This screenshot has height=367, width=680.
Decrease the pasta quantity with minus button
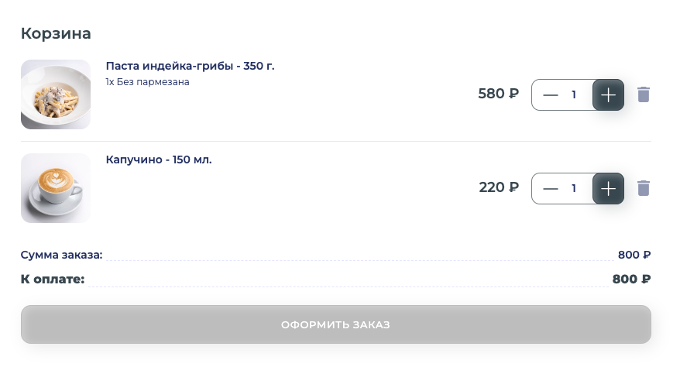pos(551,95)
